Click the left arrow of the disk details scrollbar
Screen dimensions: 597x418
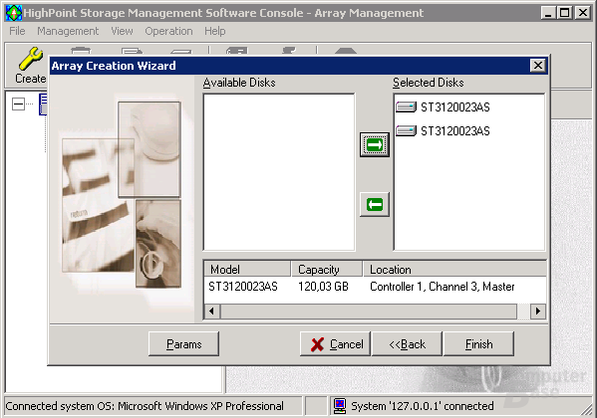[212, 312]
